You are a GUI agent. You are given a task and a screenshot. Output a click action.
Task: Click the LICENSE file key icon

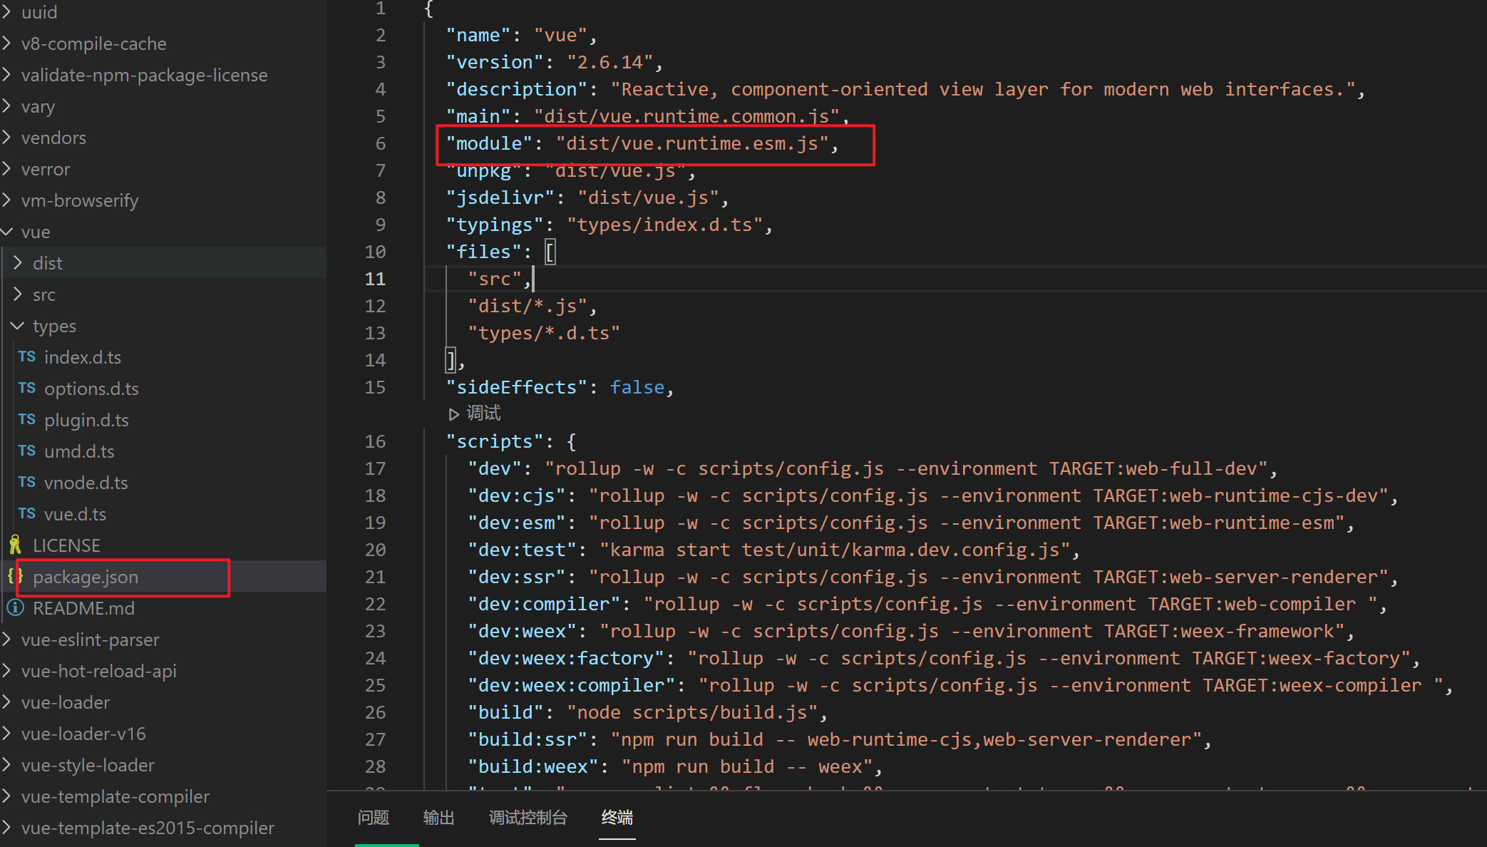pyautogui.click(x=15, y=545)
